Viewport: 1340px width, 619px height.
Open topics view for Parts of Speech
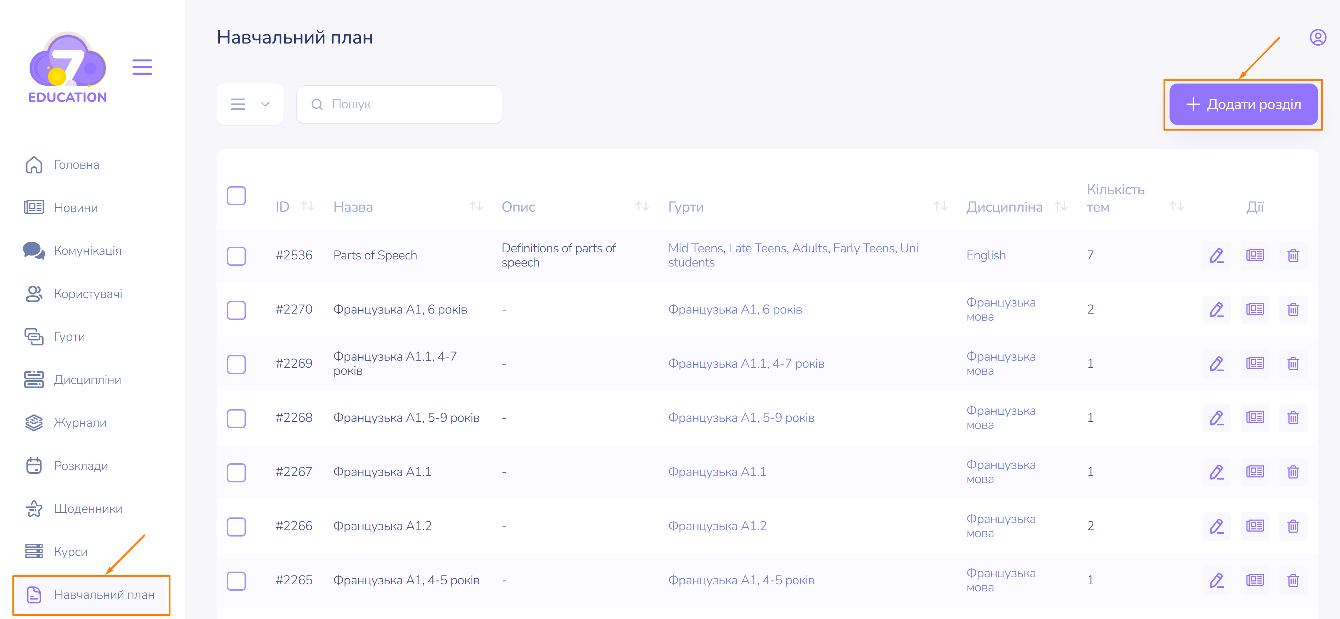pos(1255,256)
